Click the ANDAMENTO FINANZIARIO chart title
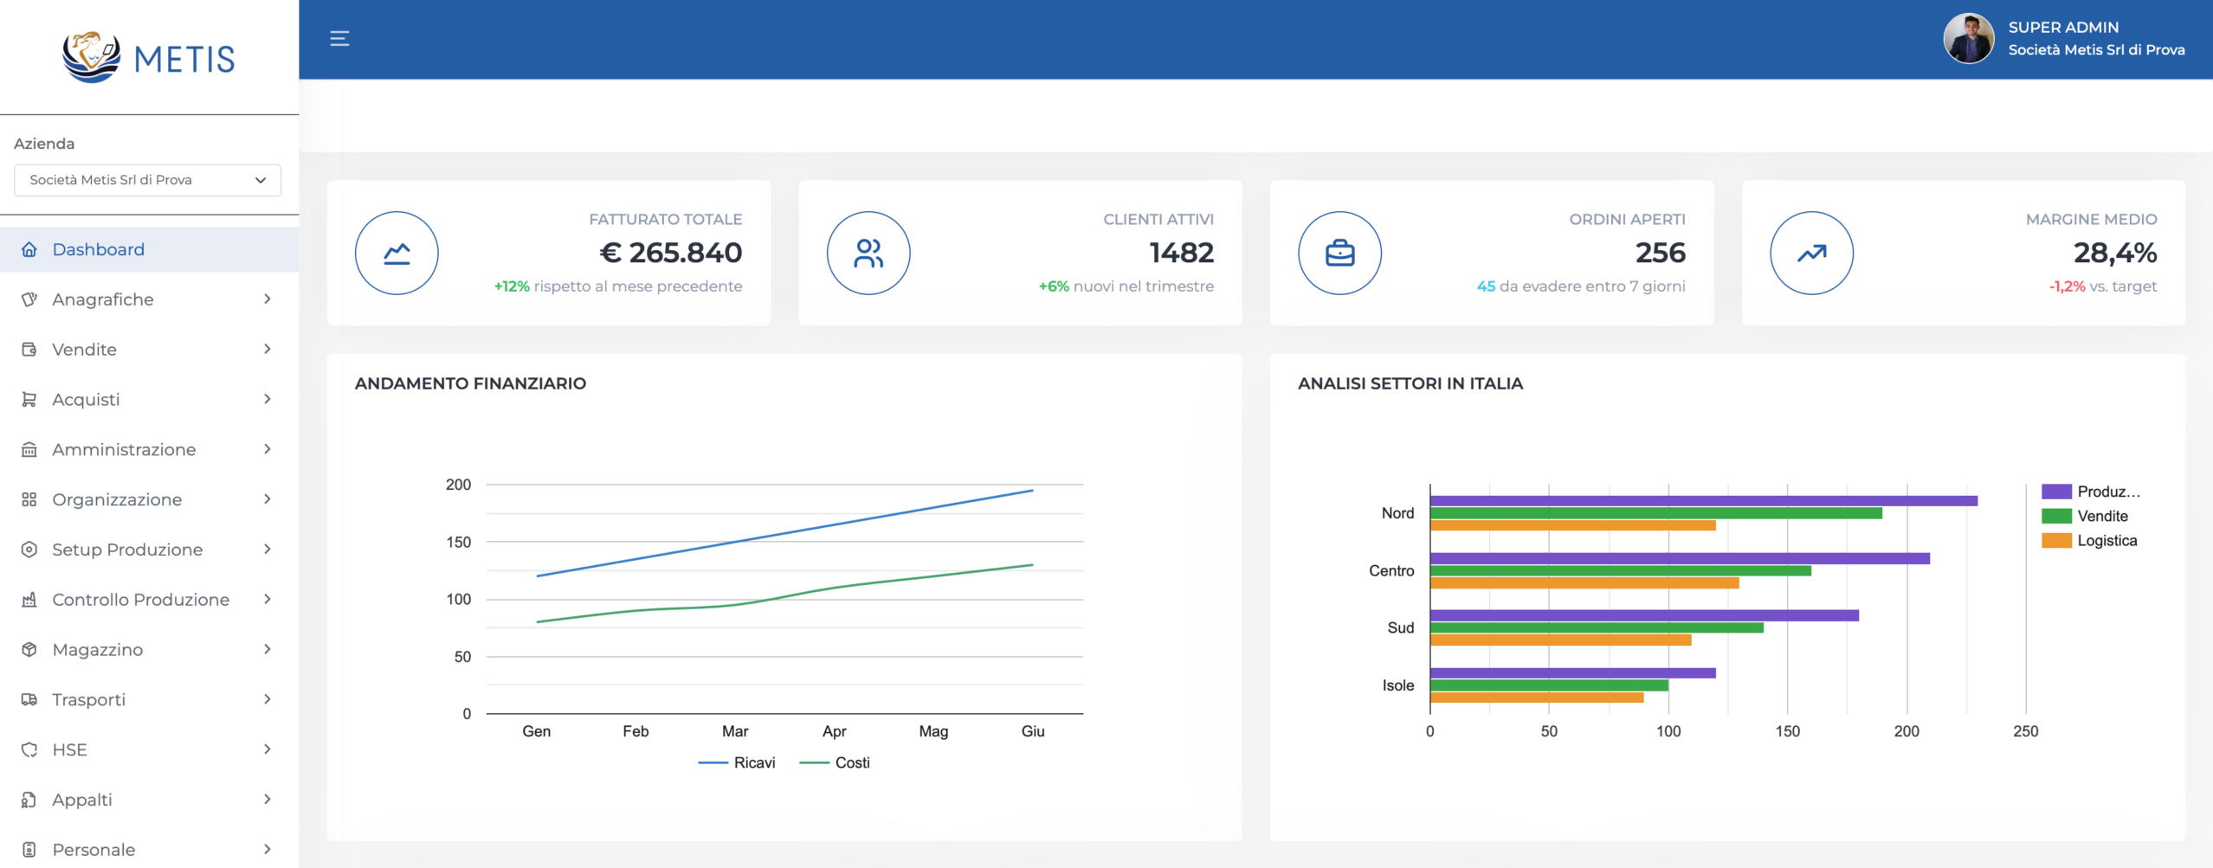Viewport: 2213px width, 868px height. click(x=470, y=383)
